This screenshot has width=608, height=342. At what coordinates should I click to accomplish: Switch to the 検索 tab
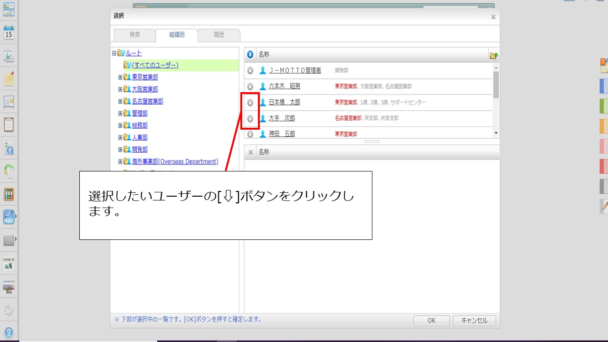pyautogui.click(x=135, y=35)
